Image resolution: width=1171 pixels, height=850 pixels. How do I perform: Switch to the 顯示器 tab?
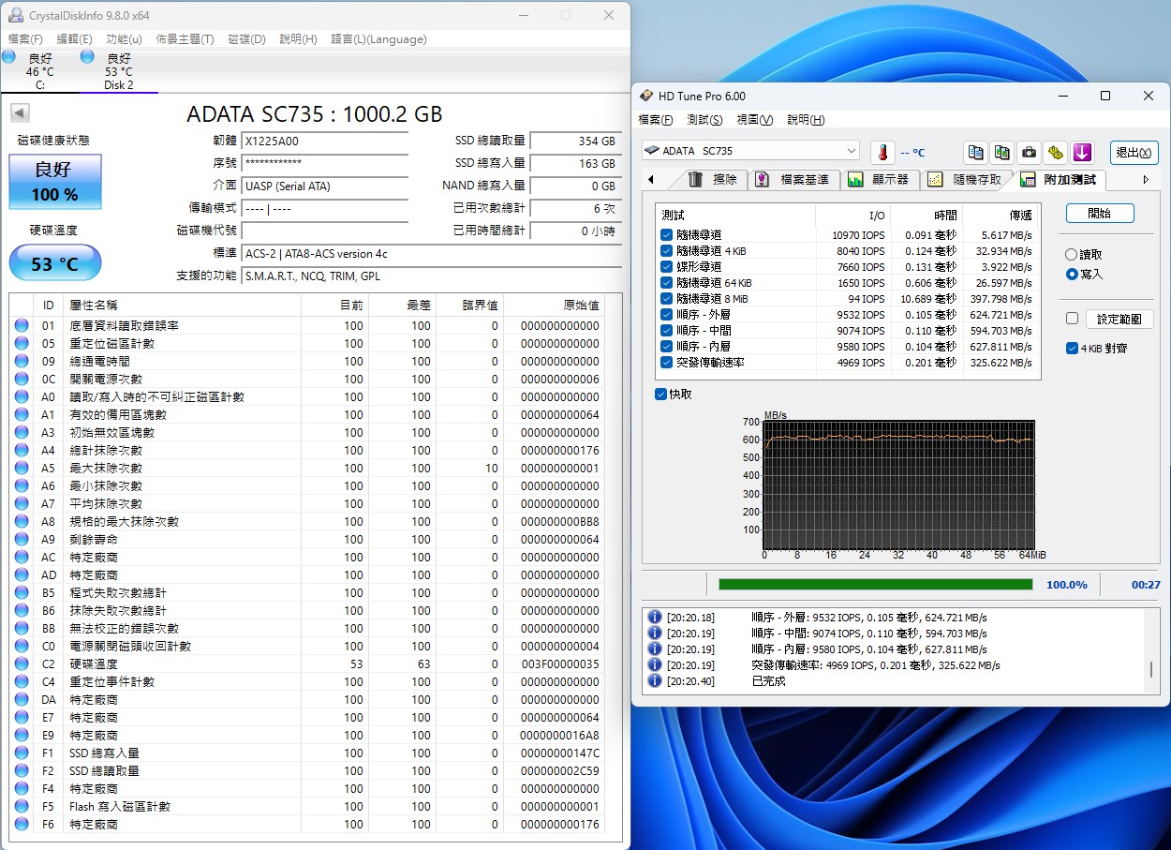coord(880,180)
